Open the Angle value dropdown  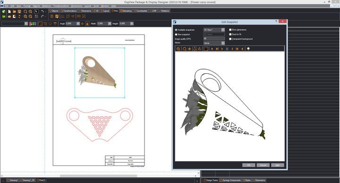78,24
